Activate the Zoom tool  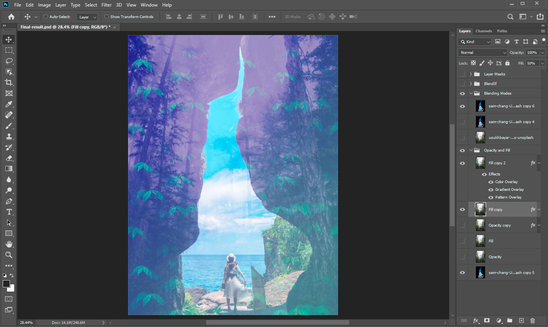[9, 255]
